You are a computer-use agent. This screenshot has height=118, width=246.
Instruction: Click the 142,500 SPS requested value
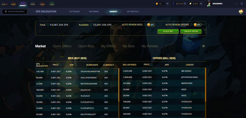[40, 71]
